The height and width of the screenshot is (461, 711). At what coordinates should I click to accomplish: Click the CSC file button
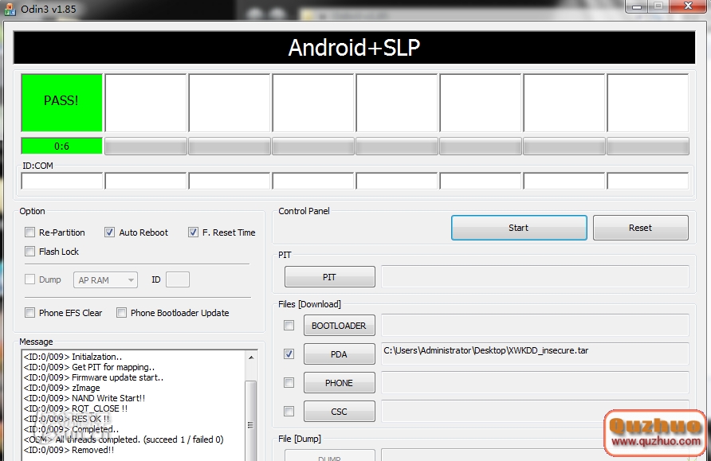tap(340, 412)
